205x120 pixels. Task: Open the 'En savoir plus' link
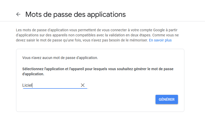[x=160, y=40]
